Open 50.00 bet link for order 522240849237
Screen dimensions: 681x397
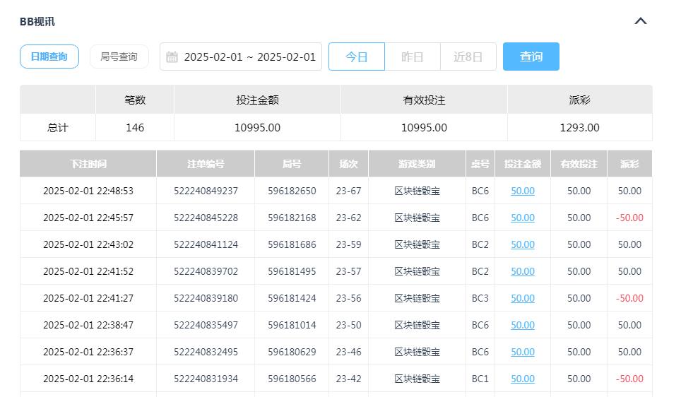pos(522,191)
